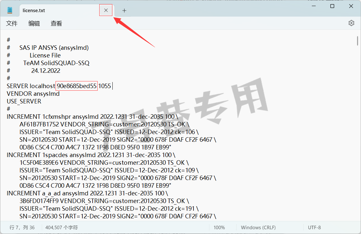Open Notepad settings gear

(x=351, y=23)
